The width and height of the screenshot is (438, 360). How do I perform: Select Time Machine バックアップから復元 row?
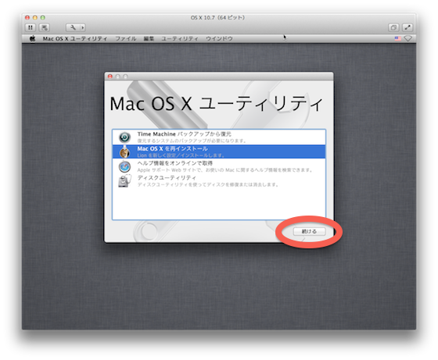[219, 137]
